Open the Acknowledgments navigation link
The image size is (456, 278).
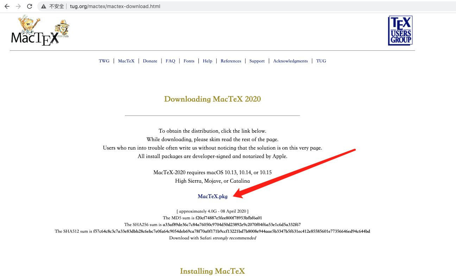point(290,61)
